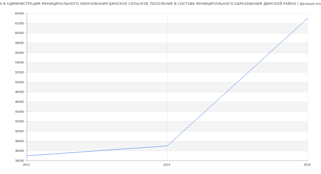This screenshot has height=174, width=321.
Task: Click the 42000 y-axis label
Action: tap(19, 122)
